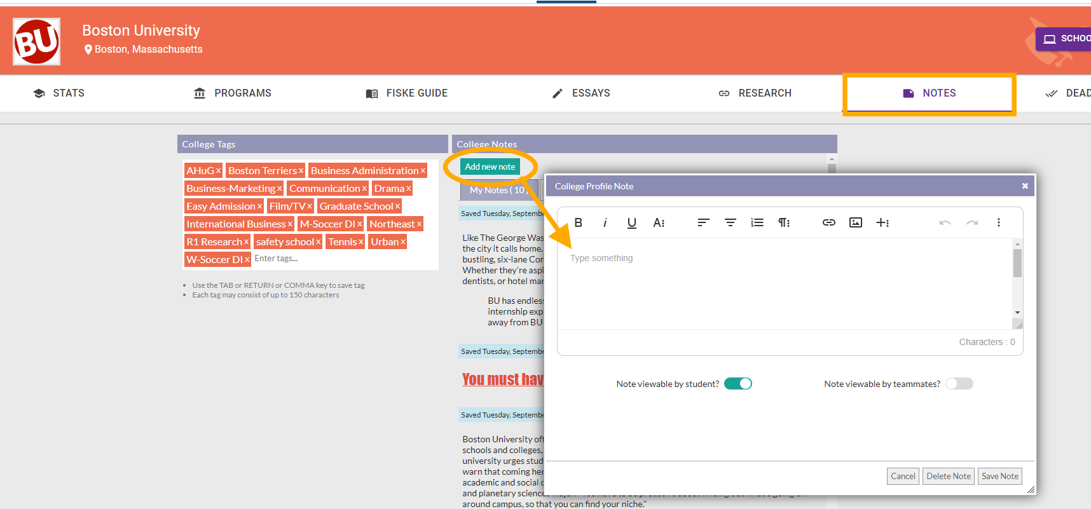Remove the Easy Admission tag
Viewport: 1091px width, 509px height.
(x=259, y=207)
